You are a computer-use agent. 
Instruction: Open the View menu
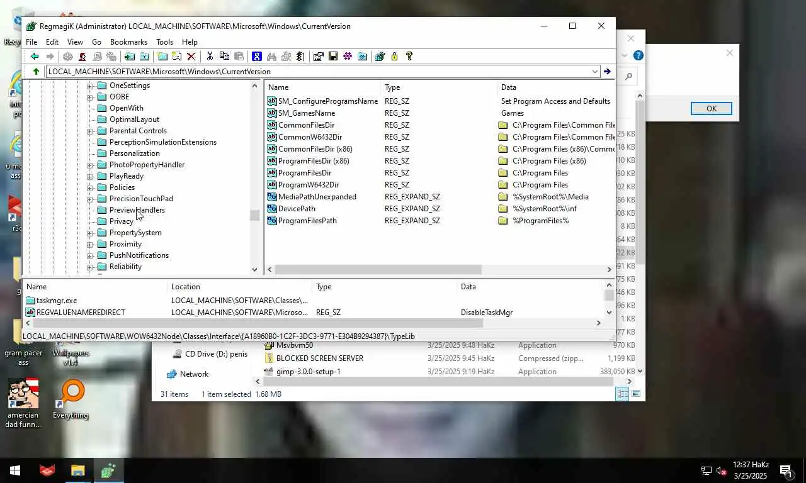75,42
